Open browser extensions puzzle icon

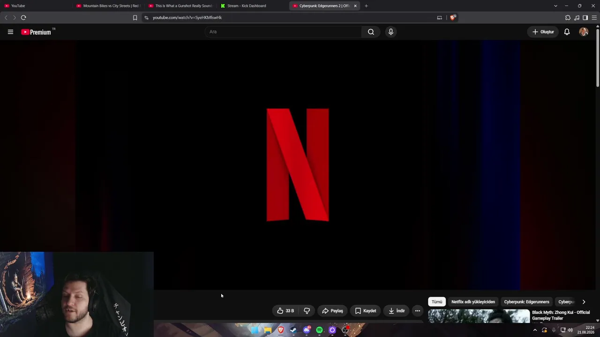[x=568, y=18]
